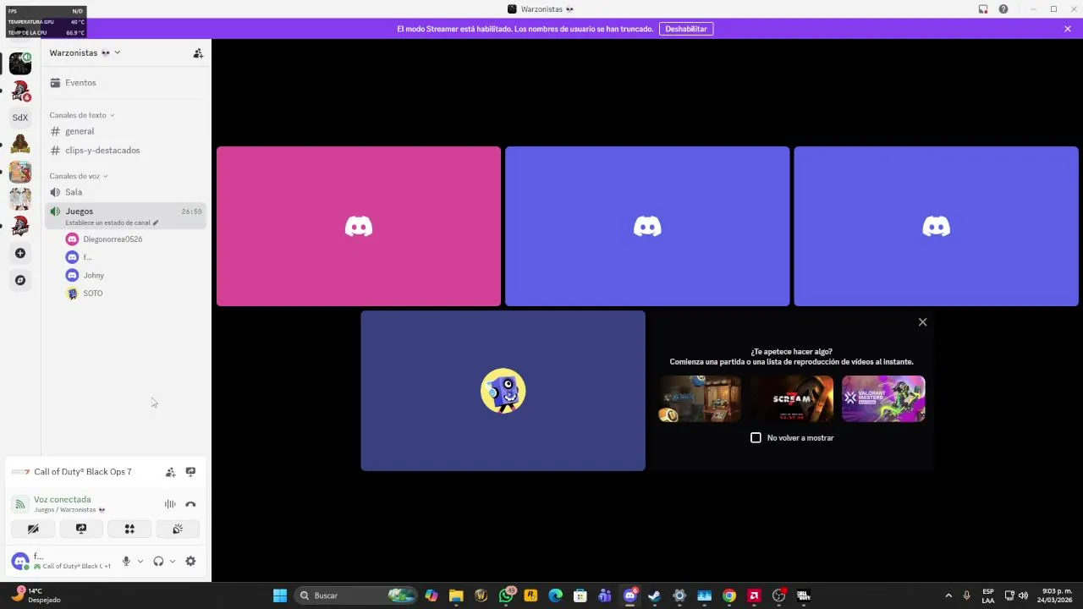
Task: Select the first game activity thumbnail
Action: point(700,398)
